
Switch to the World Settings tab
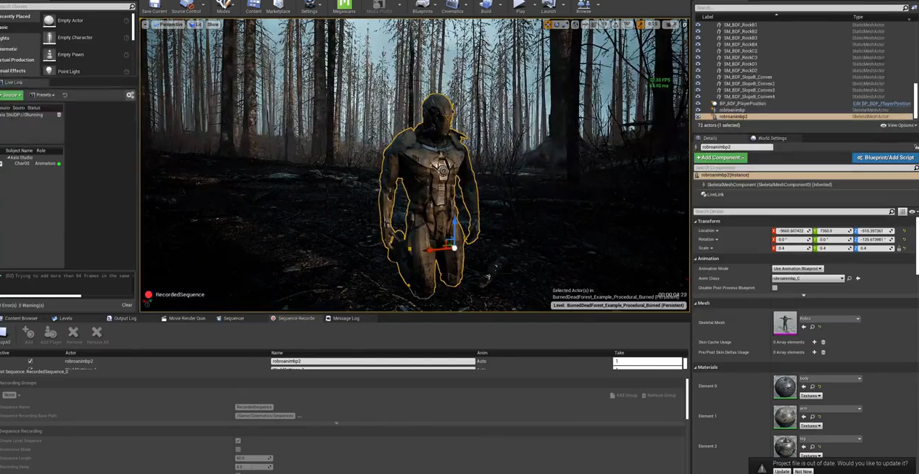point(769,138)
